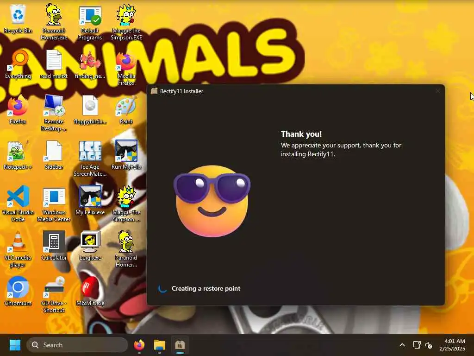Select the read me.txt file icon
The height and width of the screenshot is (356, 474).
[x=54, y=64]
